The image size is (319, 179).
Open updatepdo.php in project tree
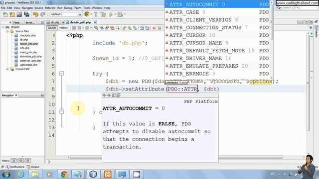(28, 65)
